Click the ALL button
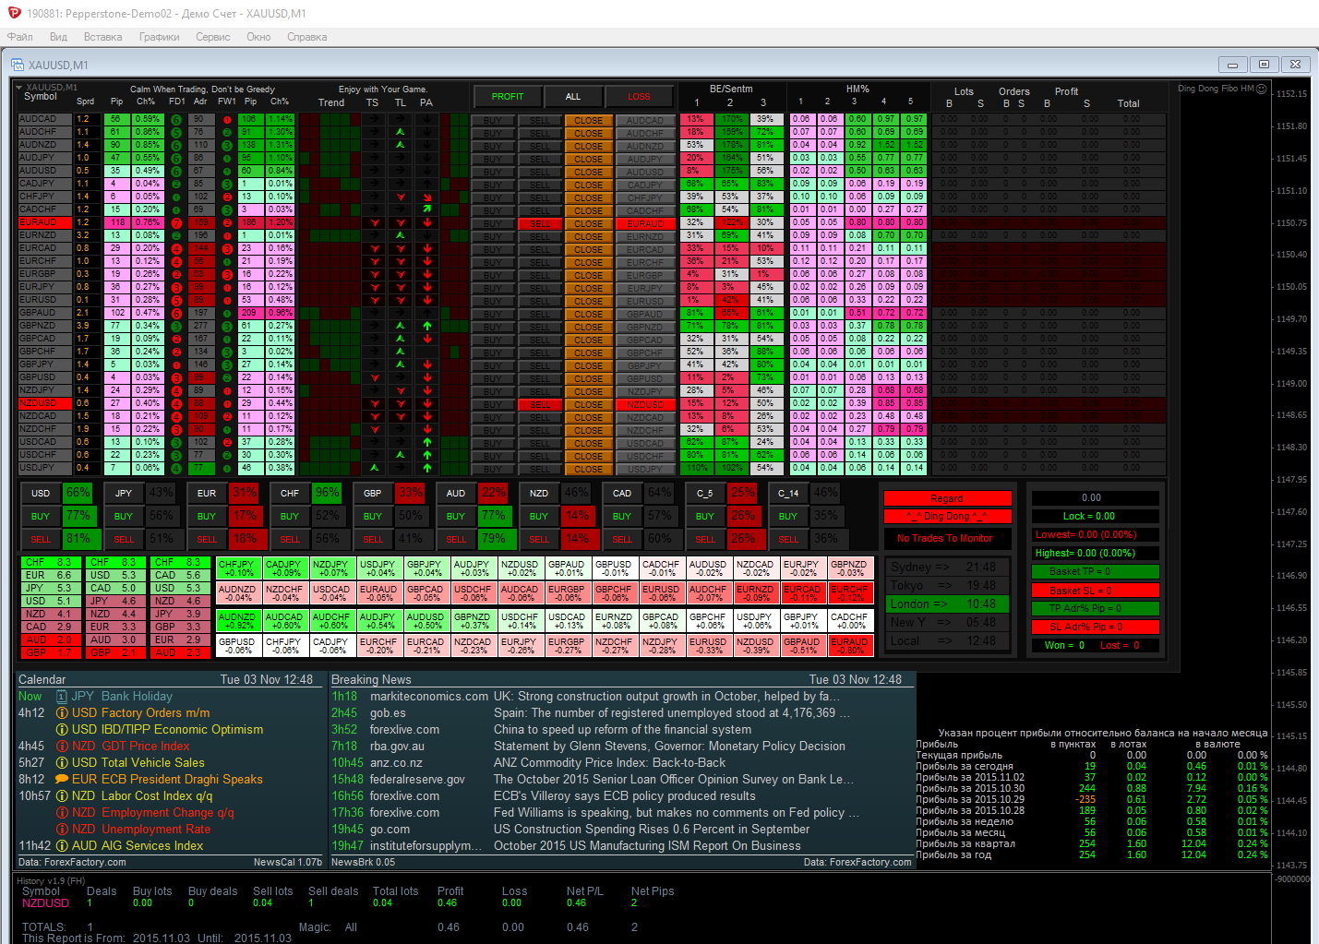 click(572, 96)
